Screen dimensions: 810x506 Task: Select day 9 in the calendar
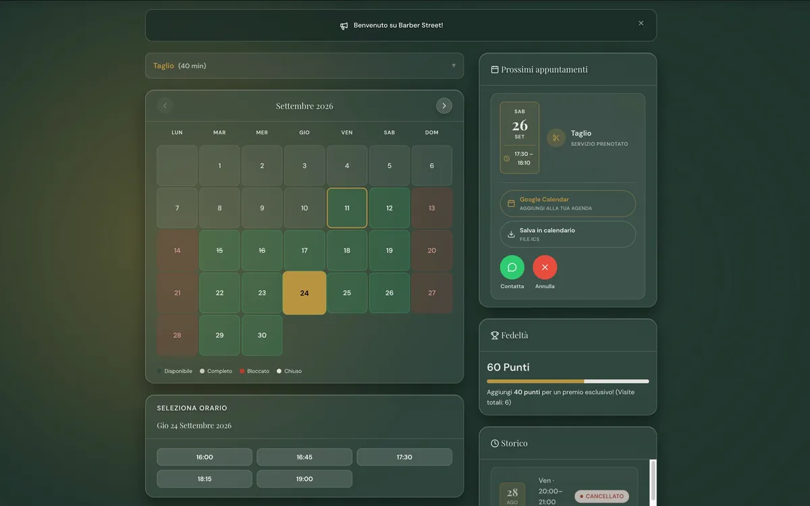coord(262,208)
